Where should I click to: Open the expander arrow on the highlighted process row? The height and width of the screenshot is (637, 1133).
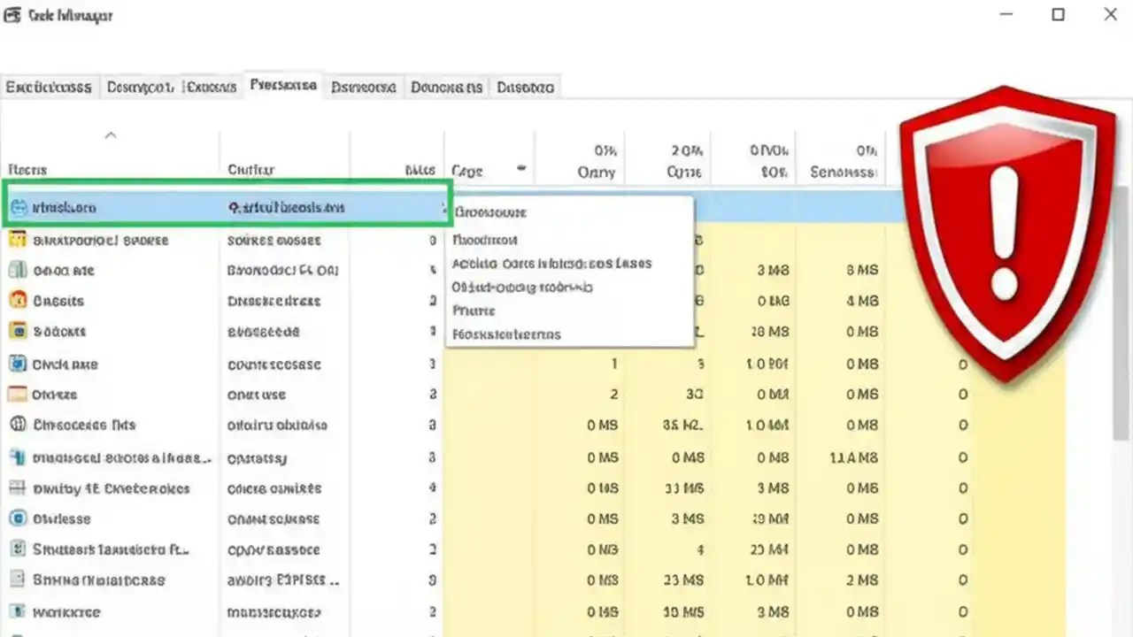445,208
